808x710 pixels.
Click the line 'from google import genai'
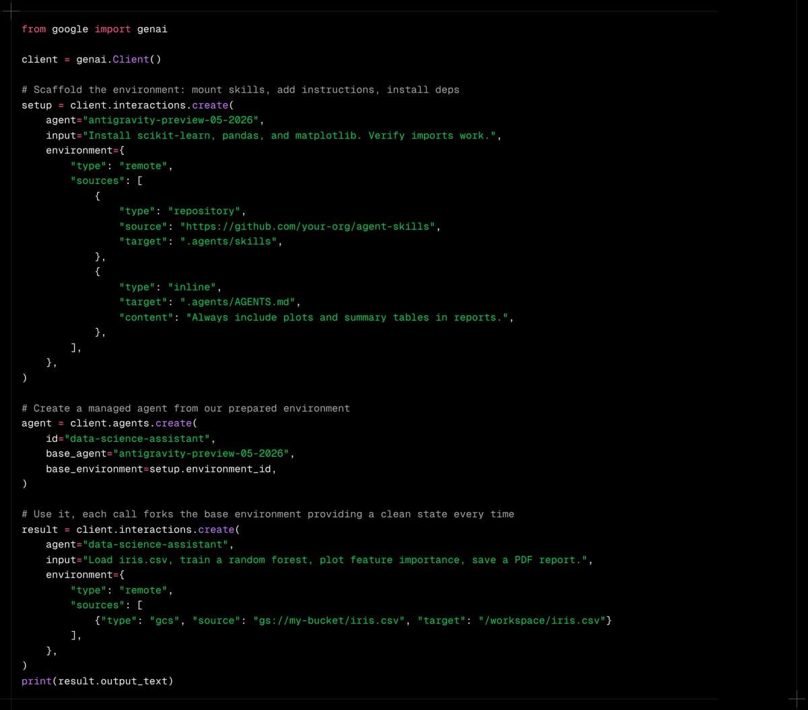pyautogui.click(x=94, y=29)
